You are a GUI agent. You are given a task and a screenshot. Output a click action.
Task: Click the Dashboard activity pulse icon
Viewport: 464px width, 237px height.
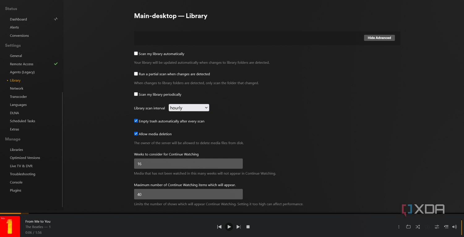56,19
